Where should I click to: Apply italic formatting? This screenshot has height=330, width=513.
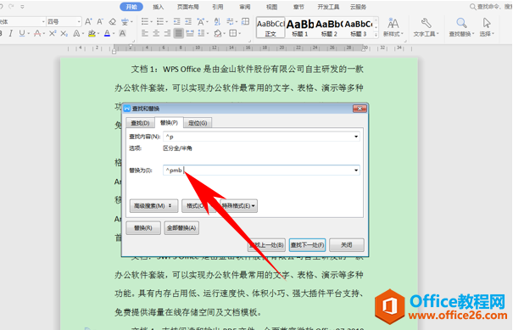tap(11, 33)
